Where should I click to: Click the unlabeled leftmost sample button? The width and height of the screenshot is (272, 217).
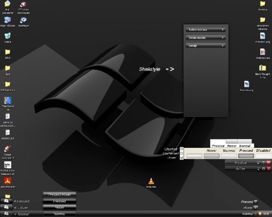[194, 156]
